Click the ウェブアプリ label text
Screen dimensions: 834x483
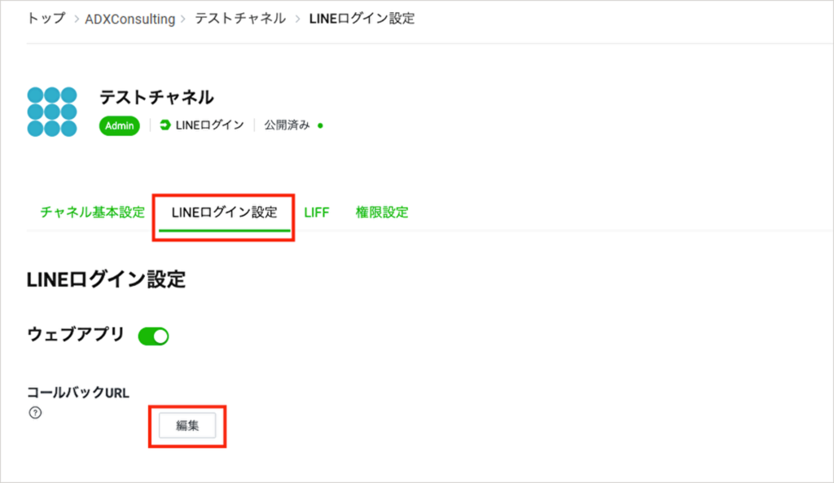pos(76,334)
